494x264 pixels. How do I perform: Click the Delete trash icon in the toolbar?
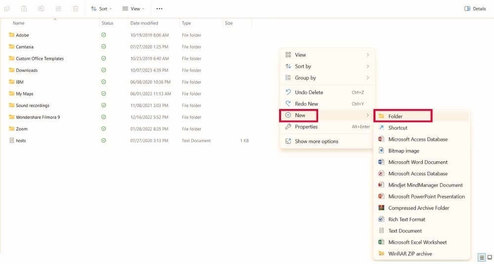tap(76, 9)
